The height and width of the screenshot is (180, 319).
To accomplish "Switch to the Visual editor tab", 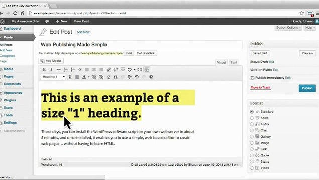I will 221,63.
